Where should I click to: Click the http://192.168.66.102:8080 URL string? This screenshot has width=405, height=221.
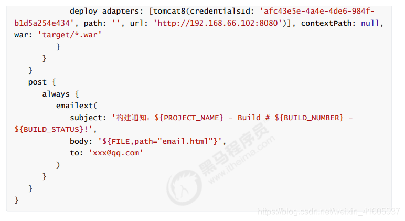[218, 23]
